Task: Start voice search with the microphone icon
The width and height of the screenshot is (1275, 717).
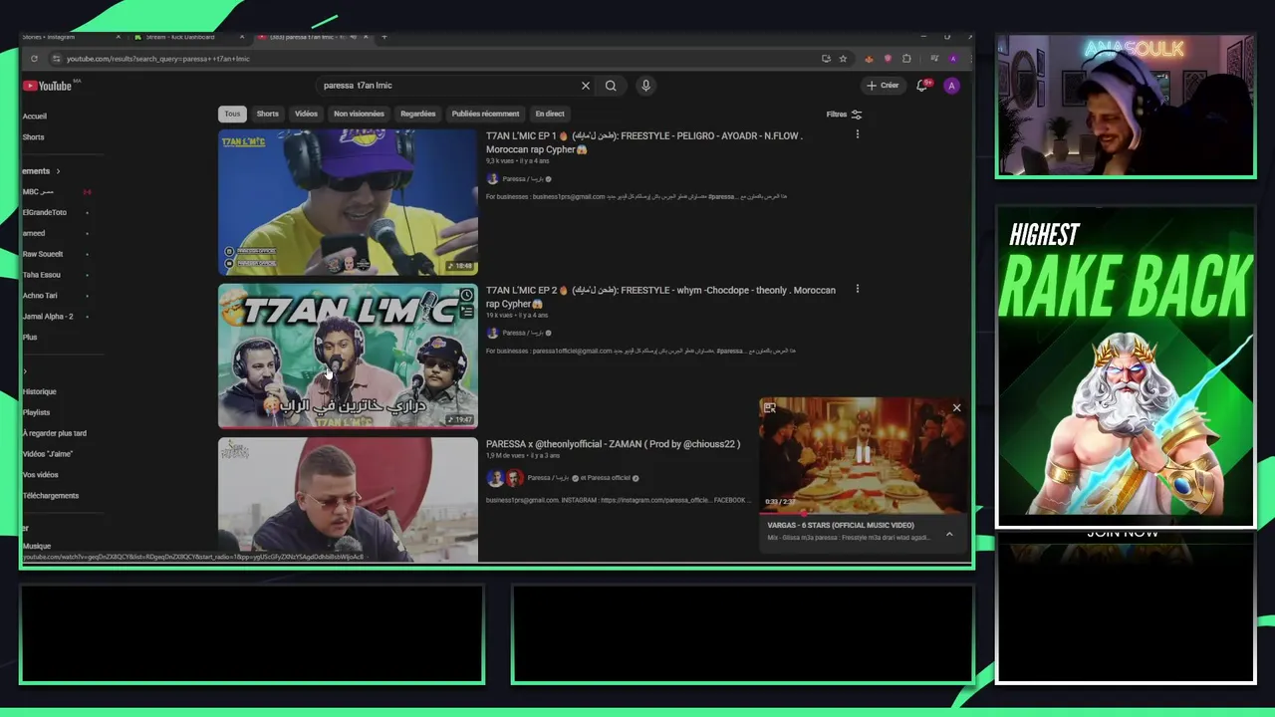Action: point(645,86)
